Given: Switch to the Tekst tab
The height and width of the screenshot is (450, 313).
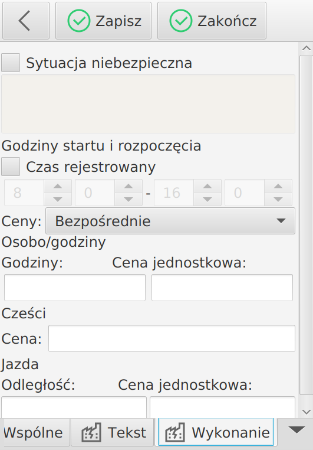Looking at the screenshot, I should pos(113,432).
